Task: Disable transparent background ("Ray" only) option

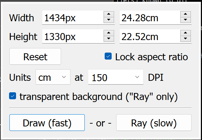Action: coord(13,96)
